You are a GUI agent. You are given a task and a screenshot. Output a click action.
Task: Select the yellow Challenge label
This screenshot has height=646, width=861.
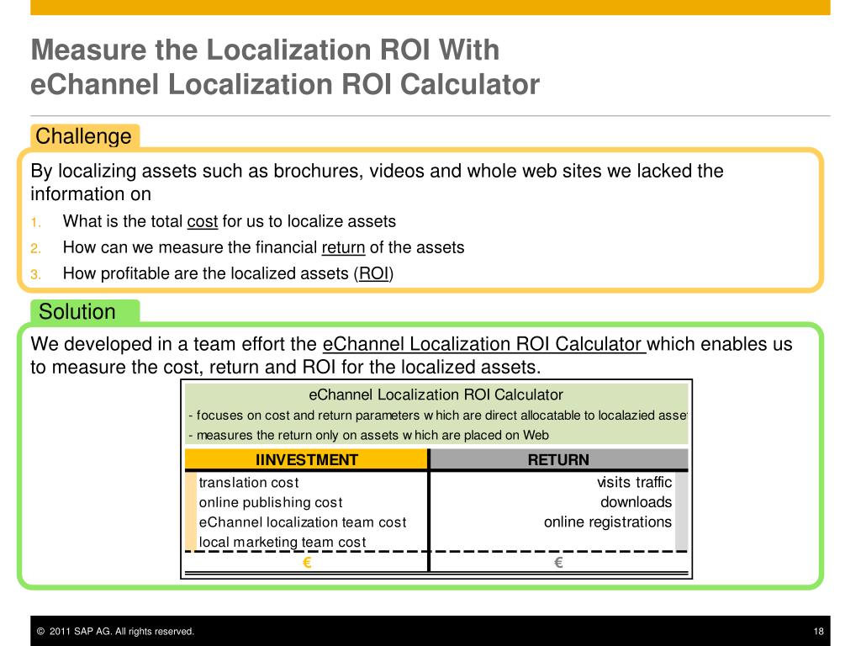pyautogui.click(x=85, y=136)
